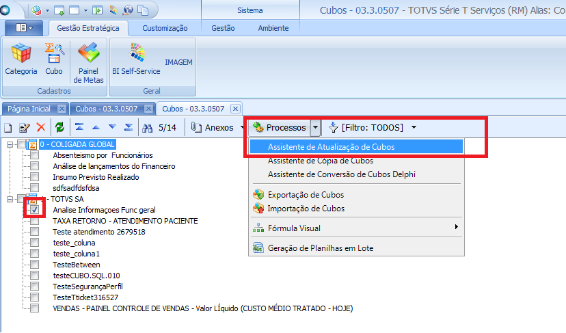The height and width of the screenshot is (333, 566).
Task: Open dropdown next to blank window icon
Action: [85, 10]
